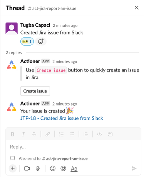Start a bulleted list in the reply
144x177 pixels.
coord(72,134)
